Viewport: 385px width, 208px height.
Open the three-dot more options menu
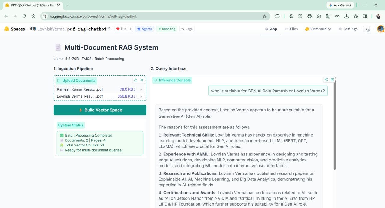click(x=367, y=29)
